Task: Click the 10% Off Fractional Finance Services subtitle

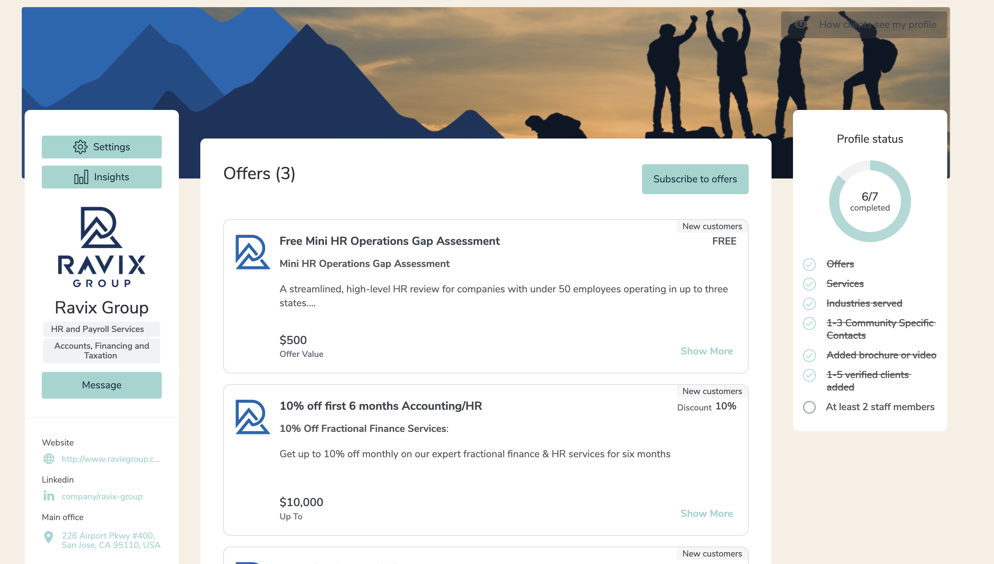Action: pyautogui.click(x=364, y=428)
